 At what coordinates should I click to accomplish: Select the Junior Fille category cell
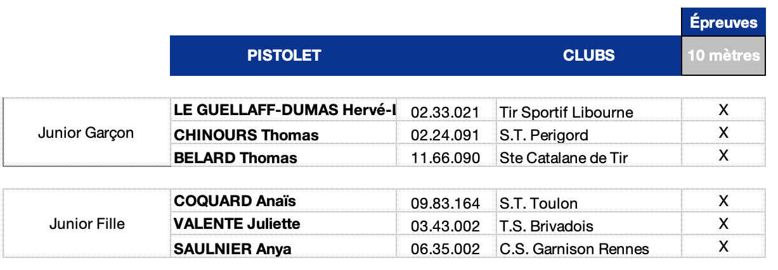coord(86,224)
